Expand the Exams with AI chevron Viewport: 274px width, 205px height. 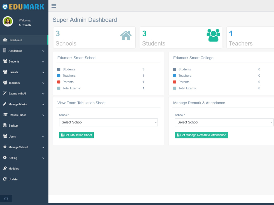(43, 94)
